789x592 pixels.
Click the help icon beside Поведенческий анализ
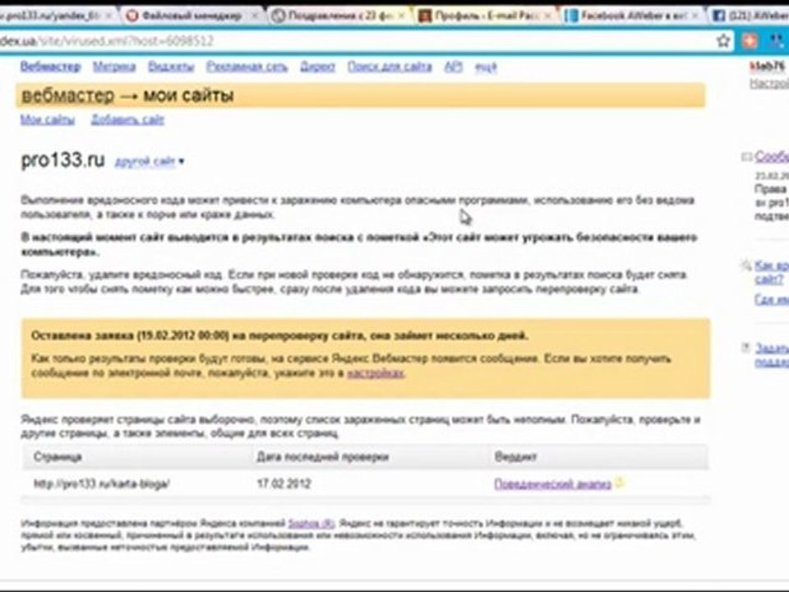click(x=620, y=483)
